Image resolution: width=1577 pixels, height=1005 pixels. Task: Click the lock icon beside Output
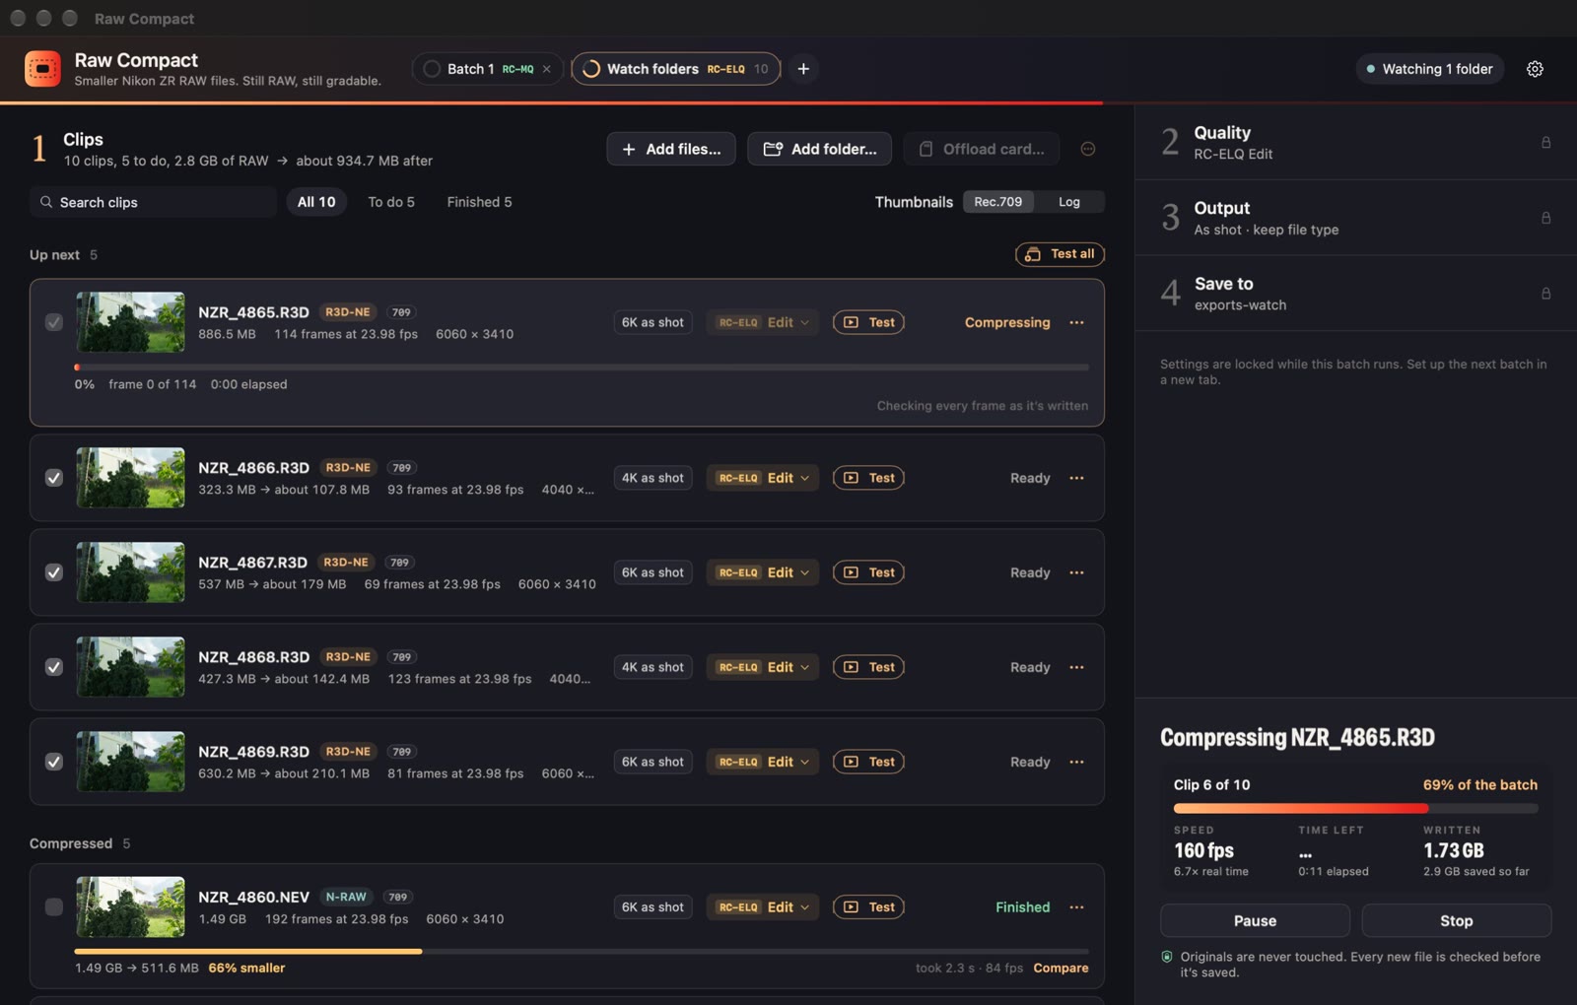tap(1545, 218)
